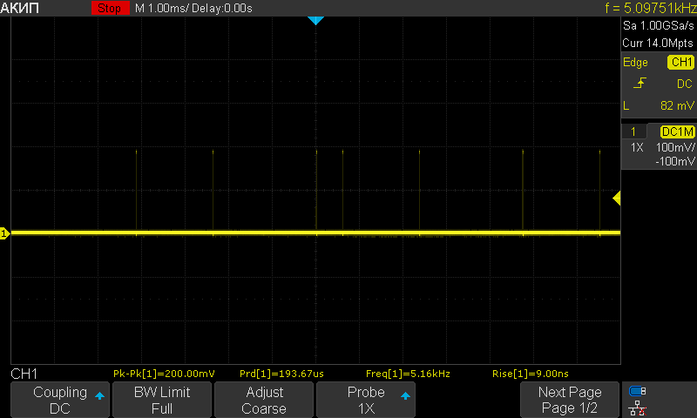Image resolution: width=697 pixels, height=418 pixels.
Task: Click the 1X probe readout in channel panel
Action: [x=637, y=147]
